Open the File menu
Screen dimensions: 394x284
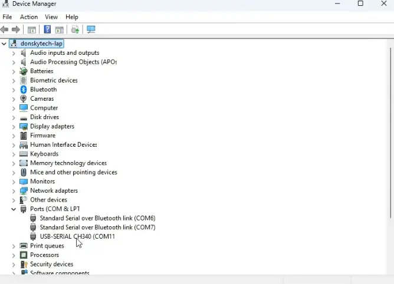coord(7,17)
